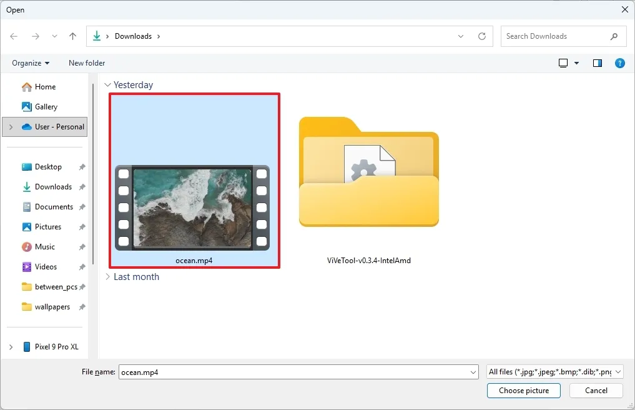Image resolution: width=635 pixels, height=410 pixels.
Task: Expand the User - Personal sidebar entry
Action: click(x=10, y=126)
